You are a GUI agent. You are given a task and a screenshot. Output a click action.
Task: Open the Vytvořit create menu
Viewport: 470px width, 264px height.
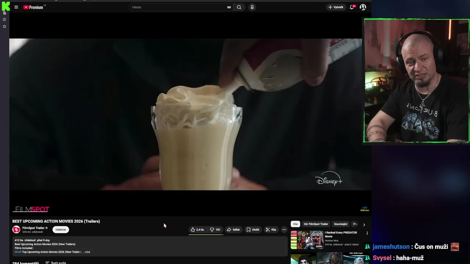pyautogui.click(x=336, y=7)
